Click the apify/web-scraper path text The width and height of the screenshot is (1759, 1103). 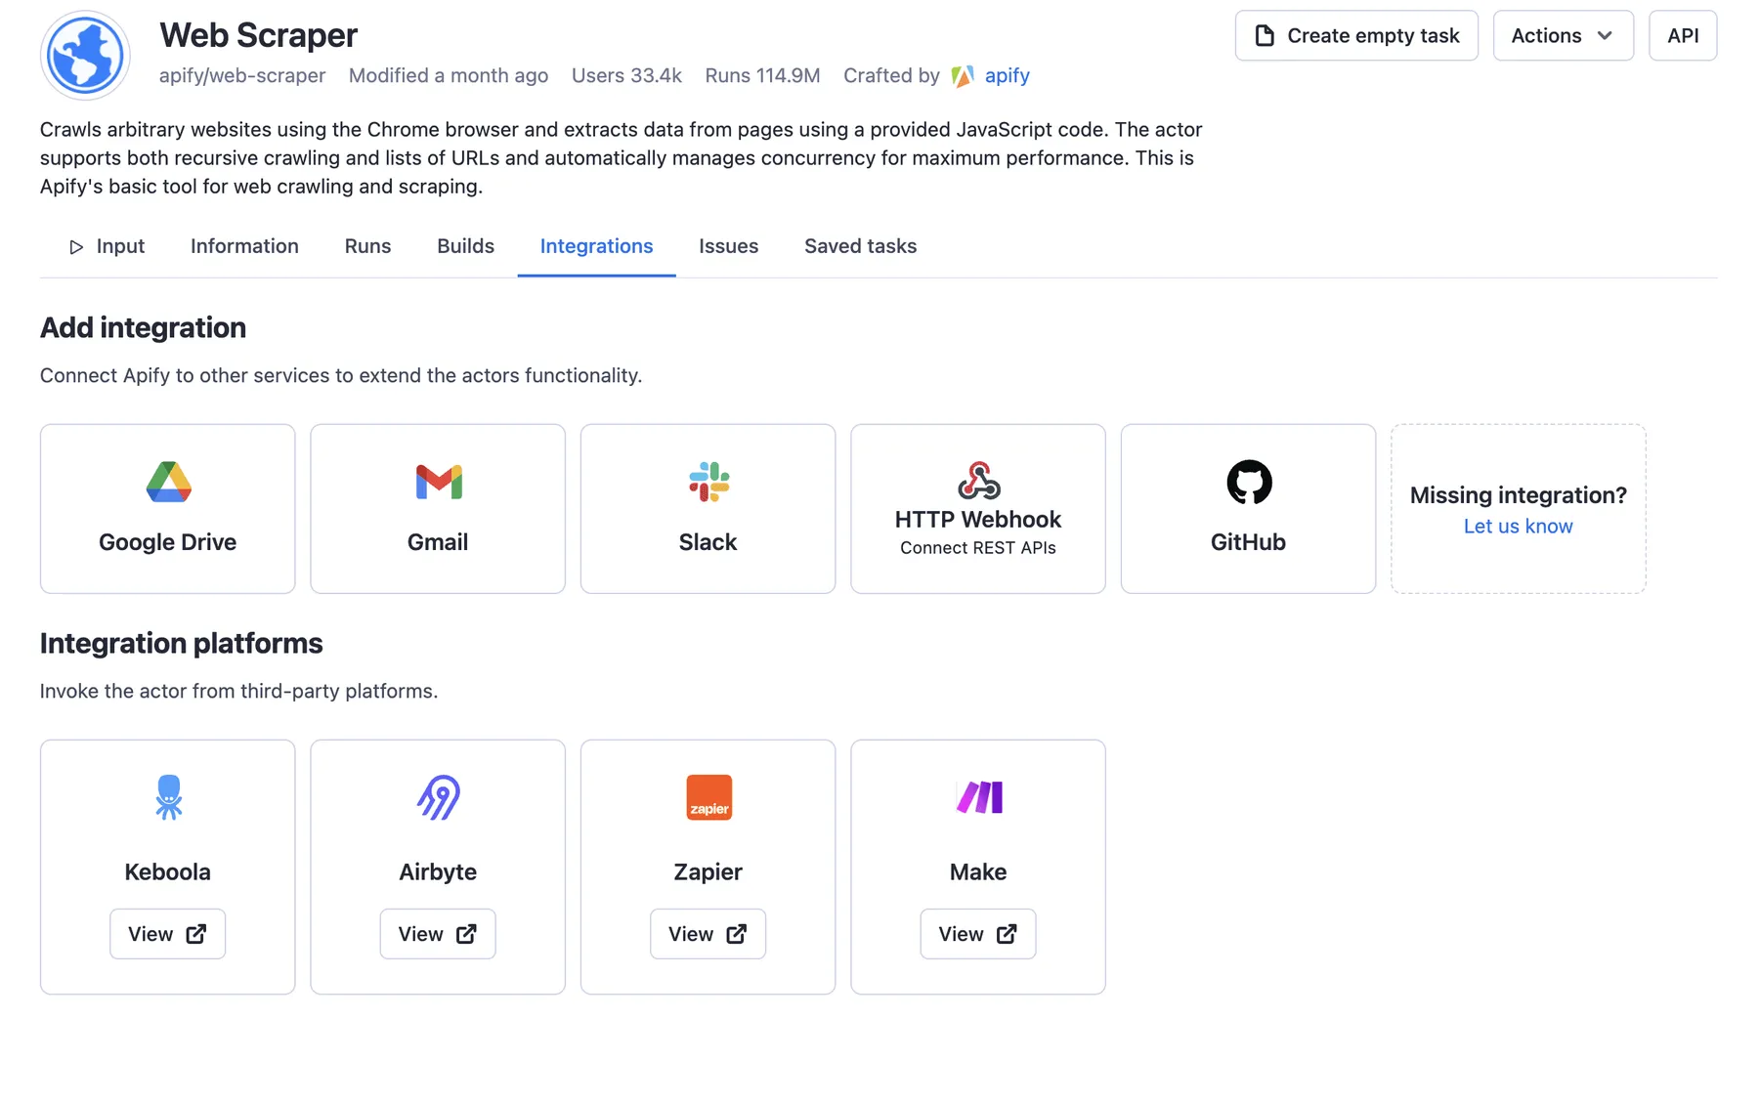(x=242, y=76)
